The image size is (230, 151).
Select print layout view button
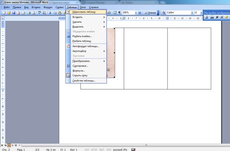9,145
